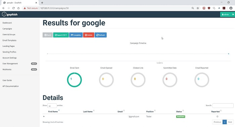Bookmark this page with the star icon
Screen dimensions: 235x127
coord(198,8)
